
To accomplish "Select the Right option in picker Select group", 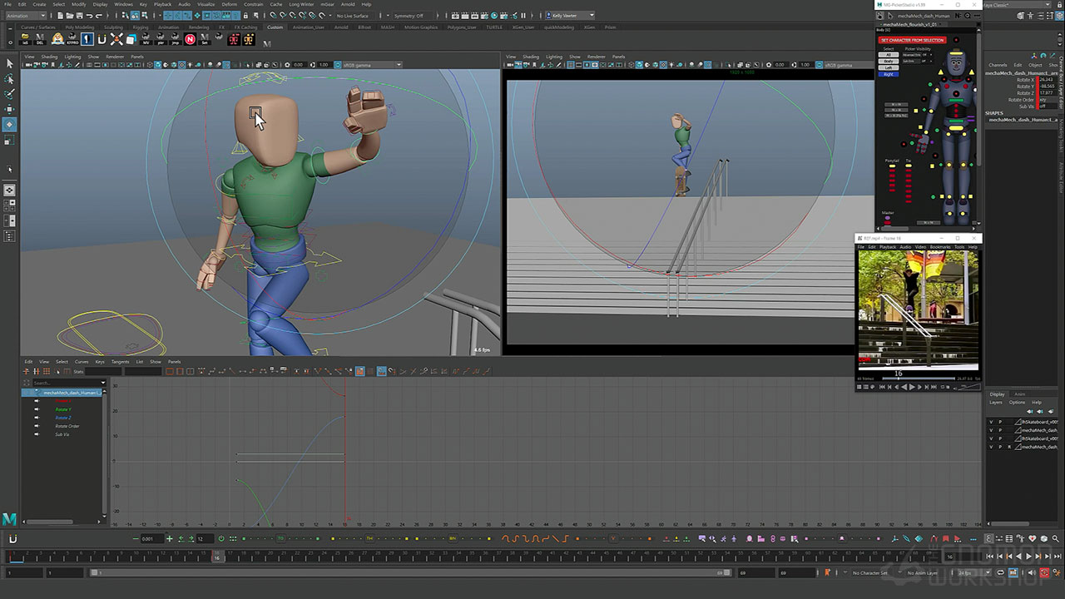I will tap(889, 74).
